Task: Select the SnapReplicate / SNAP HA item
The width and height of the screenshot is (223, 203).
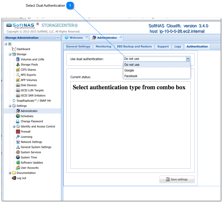Action: tap(34, 101)
